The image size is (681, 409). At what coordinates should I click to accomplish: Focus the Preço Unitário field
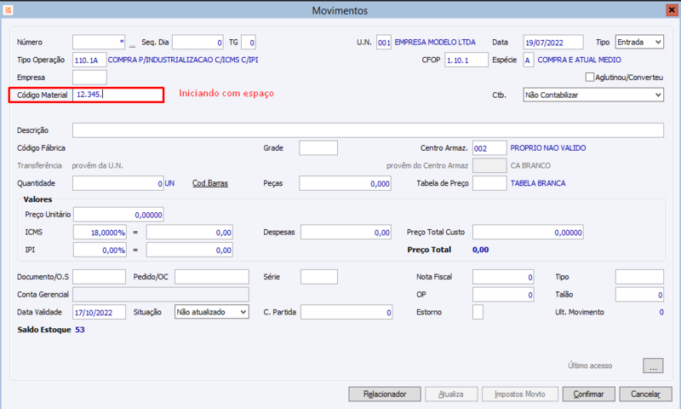[118, 214]
